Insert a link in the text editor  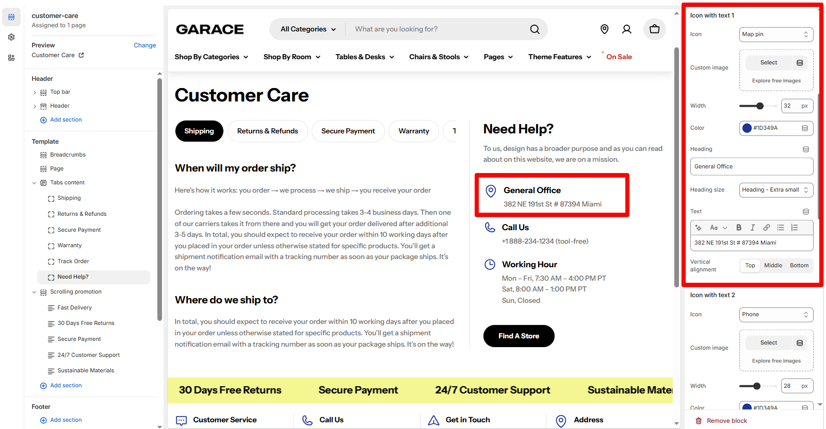[x=767, y=228]
